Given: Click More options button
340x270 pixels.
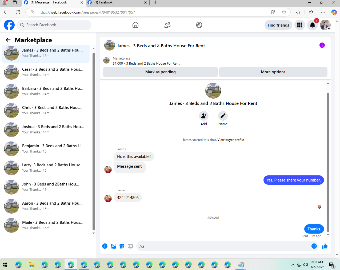Looking at the screenshot, I should (x=273, y=72).
